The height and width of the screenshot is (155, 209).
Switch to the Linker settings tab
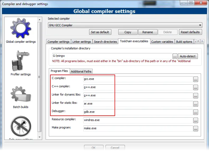tap(81, 42)
